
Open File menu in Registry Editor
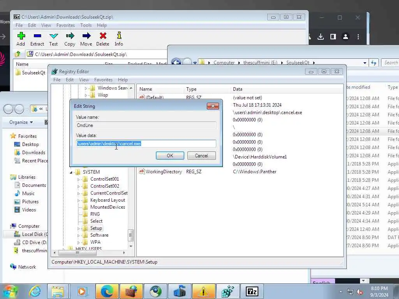[x=57, y=80]
